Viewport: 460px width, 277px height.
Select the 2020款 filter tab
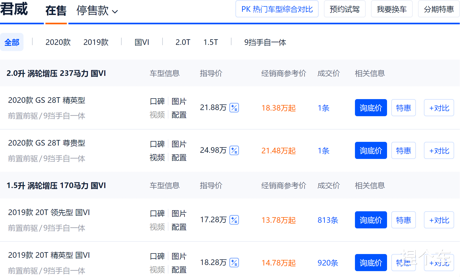click(x=58, y=42)
